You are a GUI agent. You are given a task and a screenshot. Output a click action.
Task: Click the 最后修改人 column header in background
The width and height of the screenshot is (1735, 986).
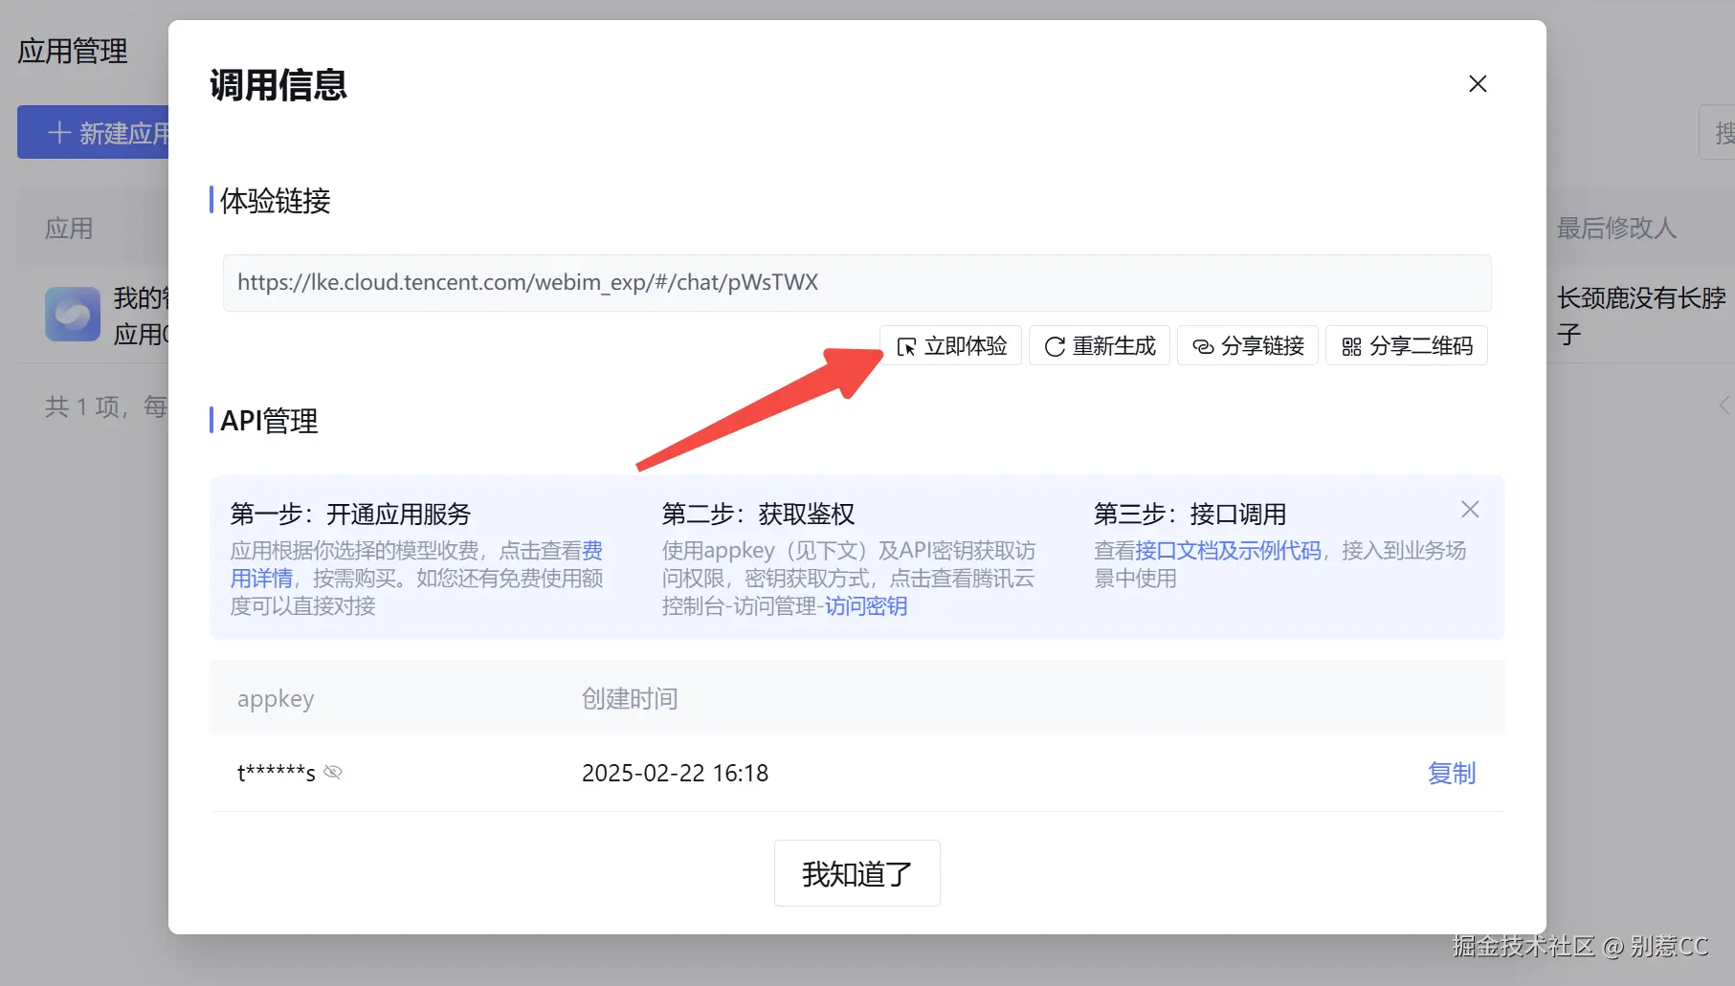[1617, 229]
